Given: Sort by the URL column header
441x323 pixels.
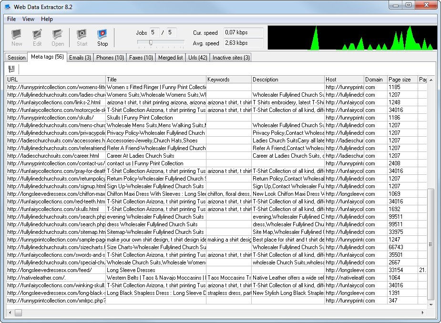Looking at the screenshot, I should point(56,80).
